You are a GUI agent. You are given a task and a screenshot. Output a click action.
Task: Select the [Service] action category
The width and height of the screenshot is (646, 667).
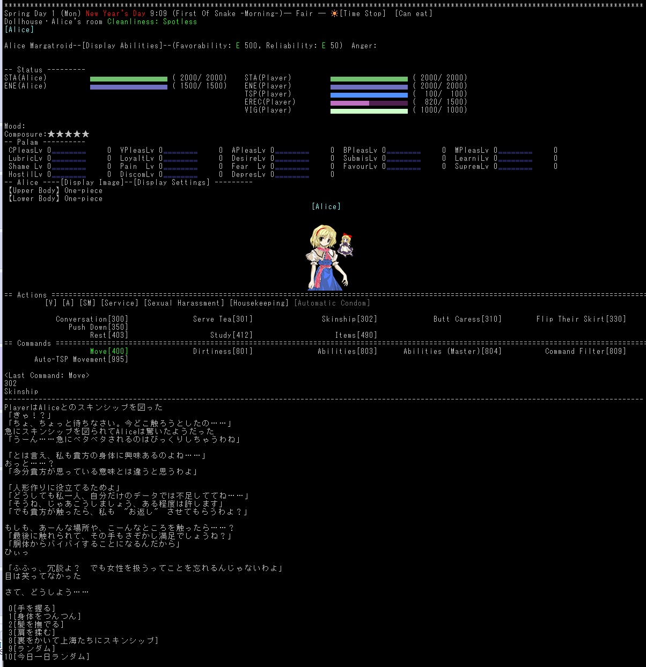(120, 303)
